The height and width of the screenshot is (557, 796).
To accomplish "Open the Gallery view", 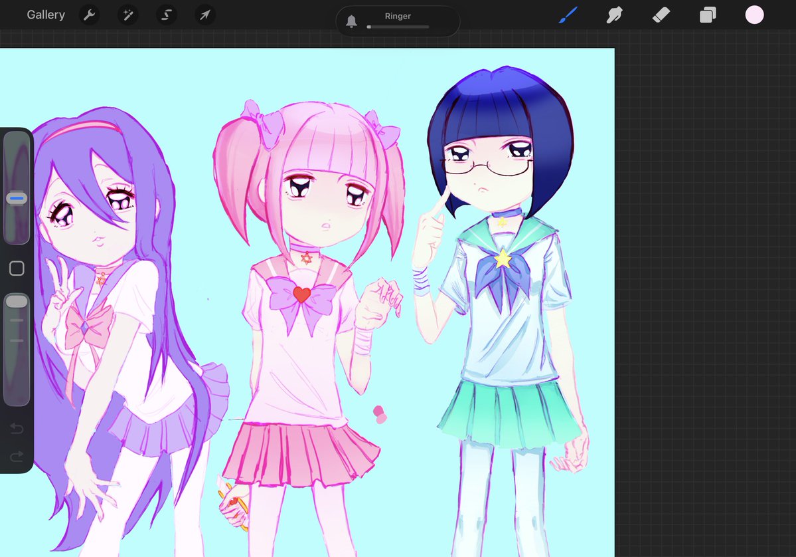I will (46, 15).
